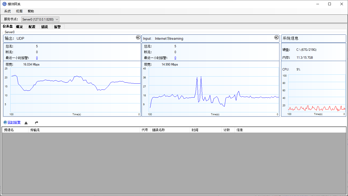Click the 实时报警 link
Screen dimensions: 348x196
[14, 123]
